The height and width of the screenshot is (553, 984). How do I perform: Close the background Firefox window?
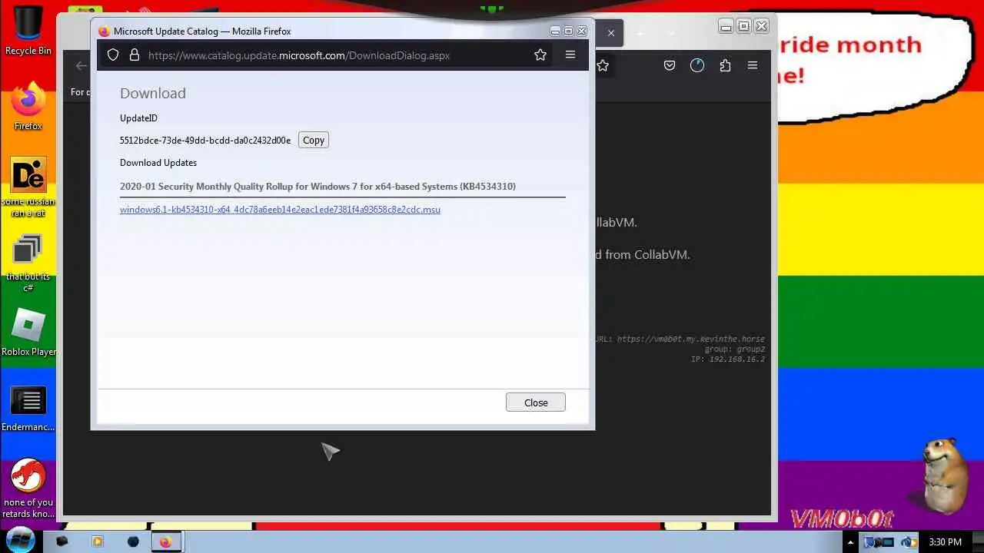pos(761,26)
